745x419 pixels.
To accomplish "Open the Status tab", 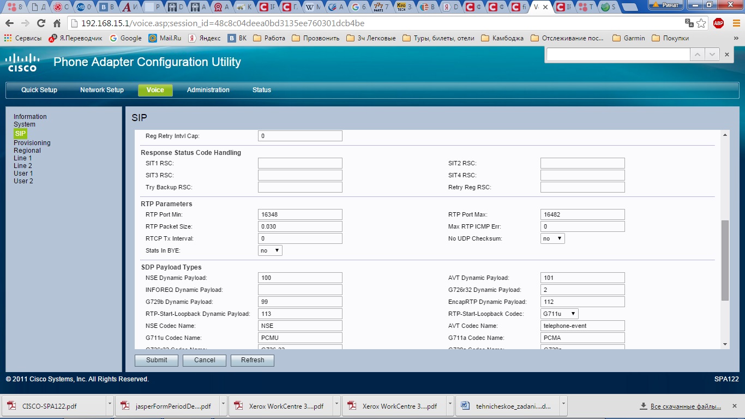I will click(x=262, y=90).
